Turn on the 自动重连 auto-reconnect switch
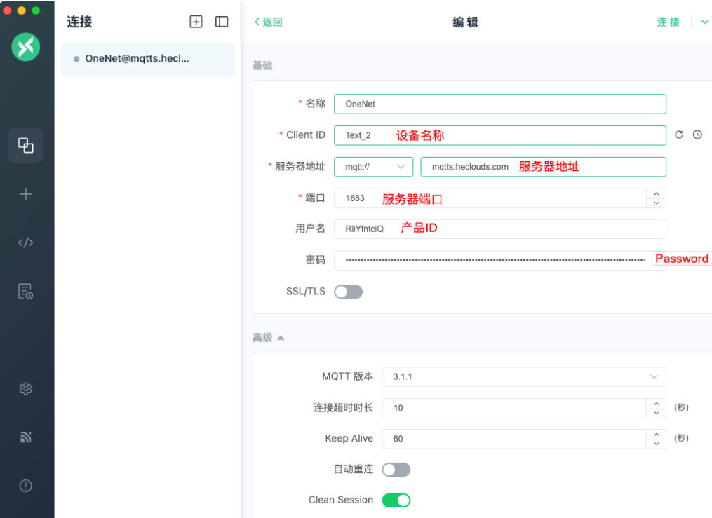 [x=396, y=469]
